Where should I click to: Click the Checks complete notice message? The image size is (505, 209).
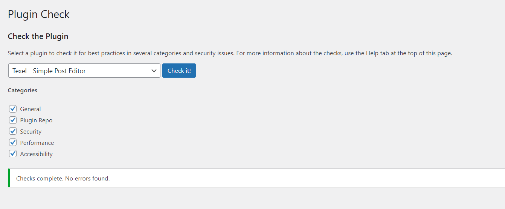63,179
